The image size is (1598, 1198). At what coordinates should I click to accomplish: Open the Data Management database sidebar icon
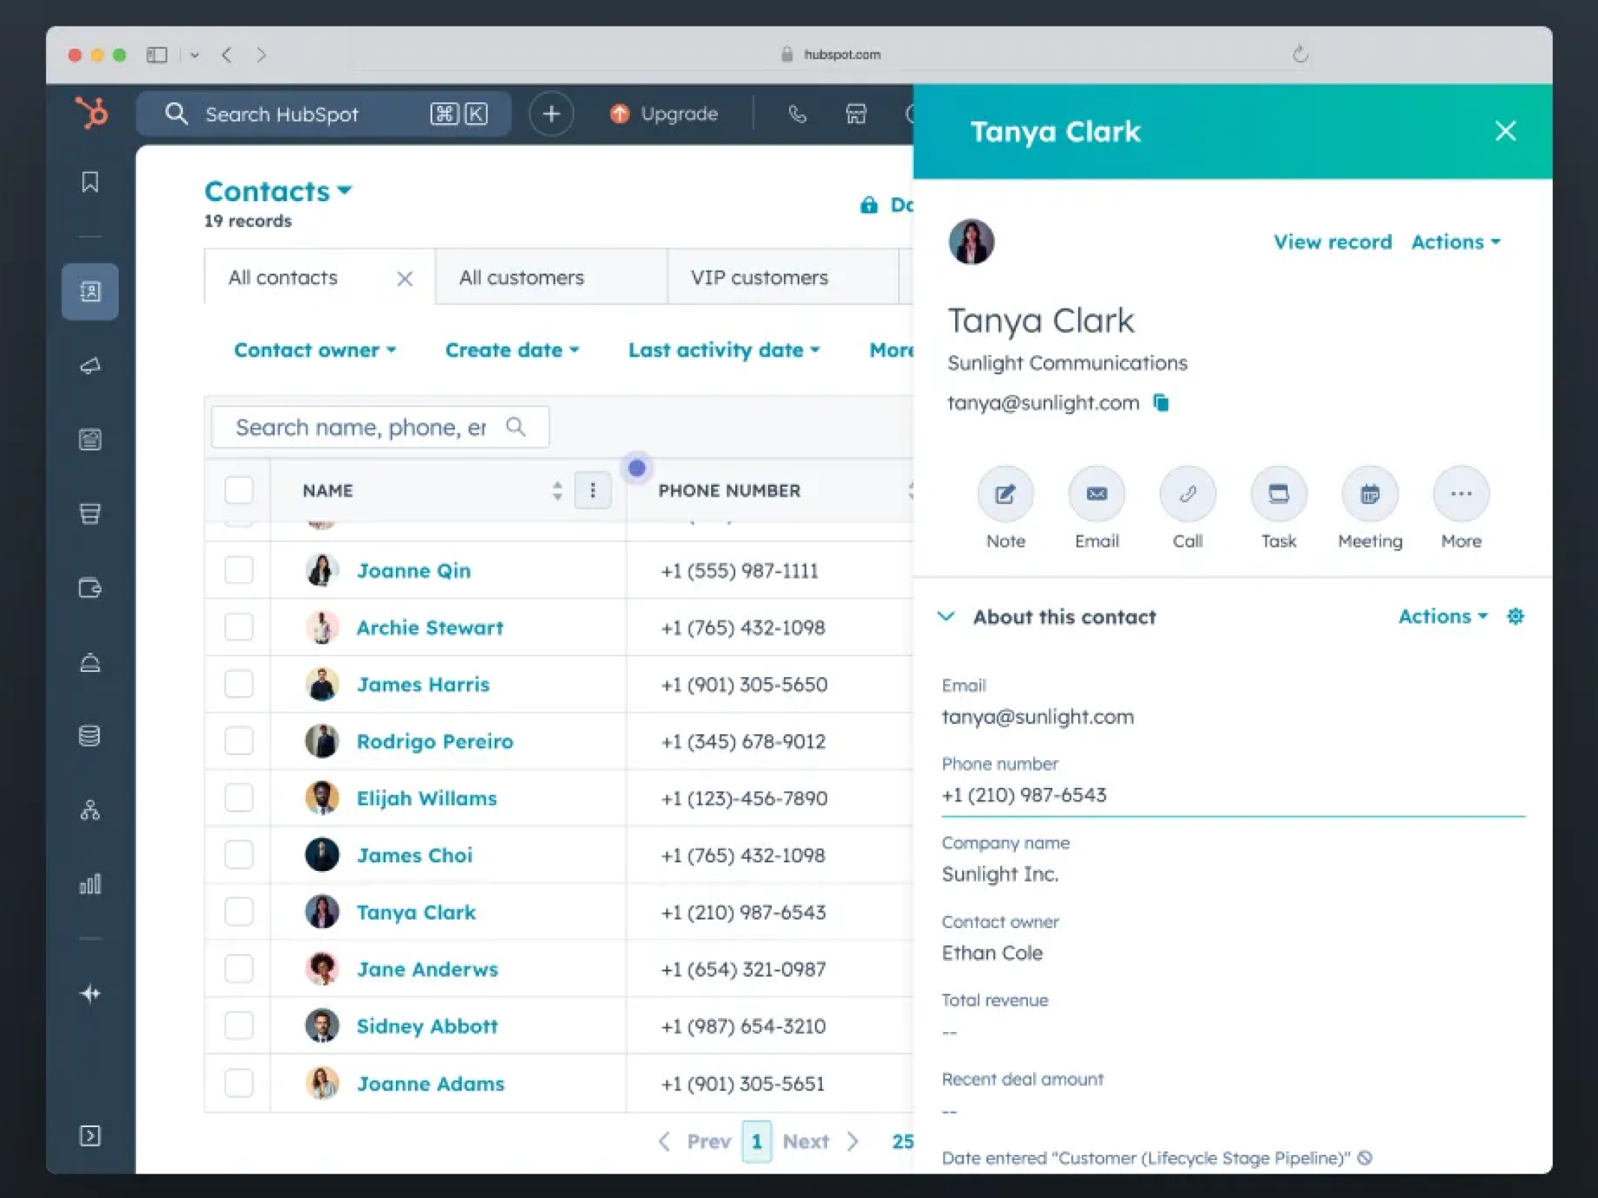[90, 736]
